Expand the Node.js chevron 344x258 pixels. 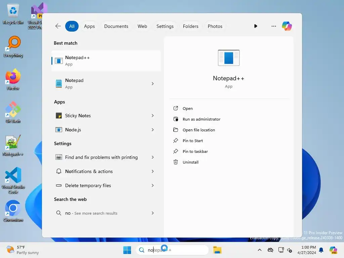[x=153, y=130]
